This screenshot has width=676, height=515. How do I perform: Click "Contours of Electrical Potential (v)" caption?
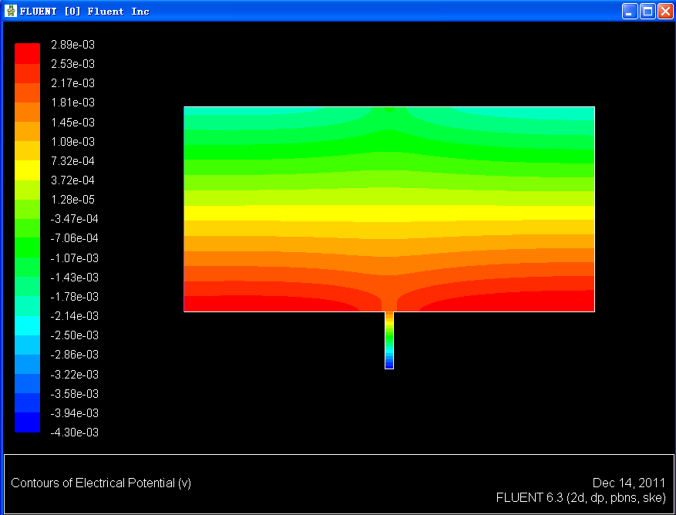[x=101, y=483]
